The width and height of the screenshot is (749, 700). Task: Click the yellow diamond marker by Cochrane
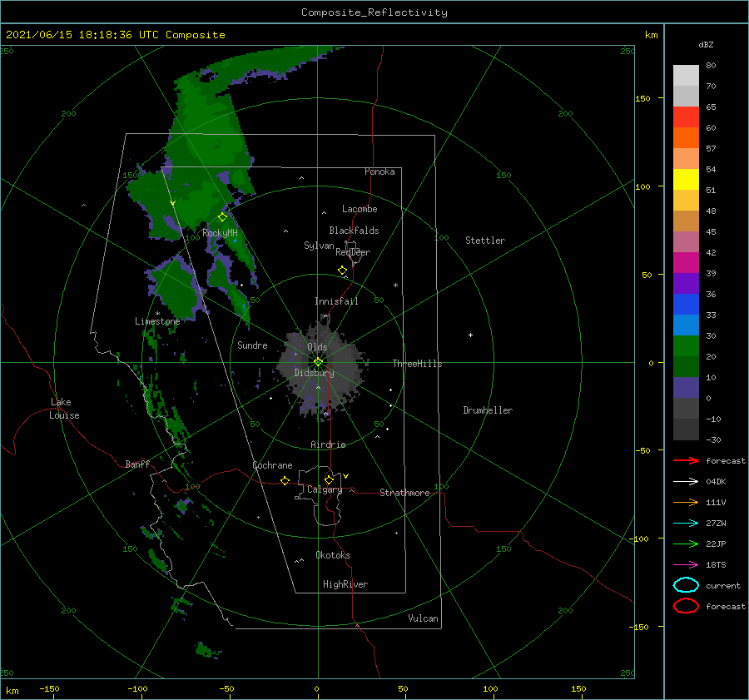coord(285,480)
